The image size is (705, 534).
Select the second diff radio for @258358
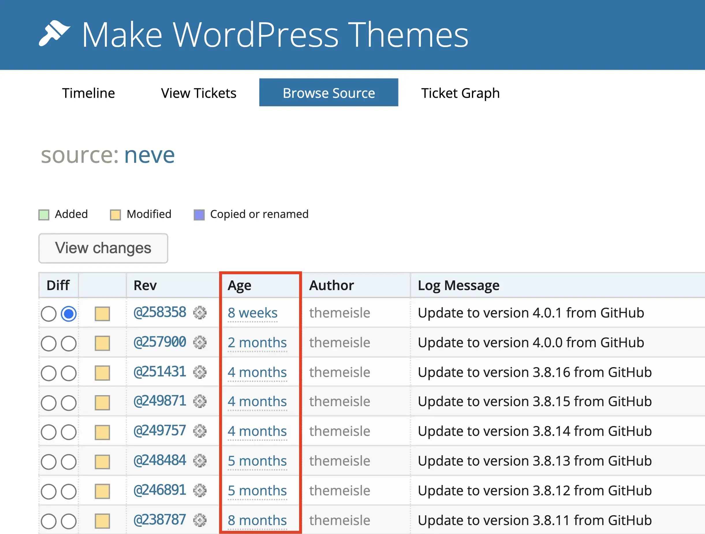(69, 314)
